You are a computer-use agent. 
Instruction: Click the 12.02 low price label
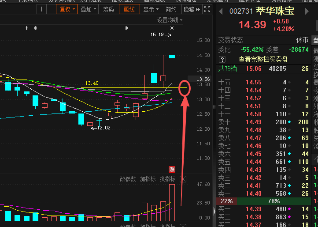tap(104, 128)
